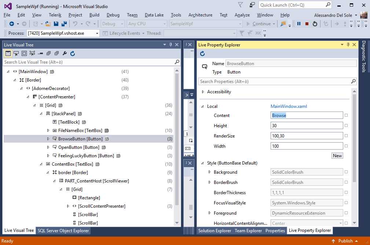Screen dimensions: 370x245
Task: Switch to Solution Explorer tab
Action: click(x=215, y=231)
